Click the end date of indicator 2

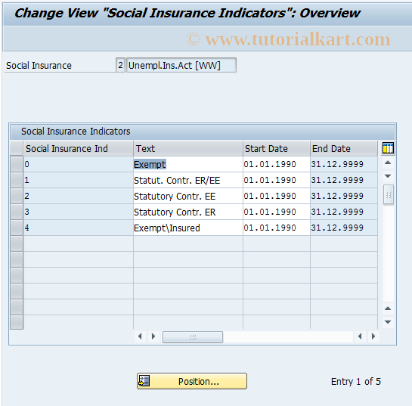(344, 196)
